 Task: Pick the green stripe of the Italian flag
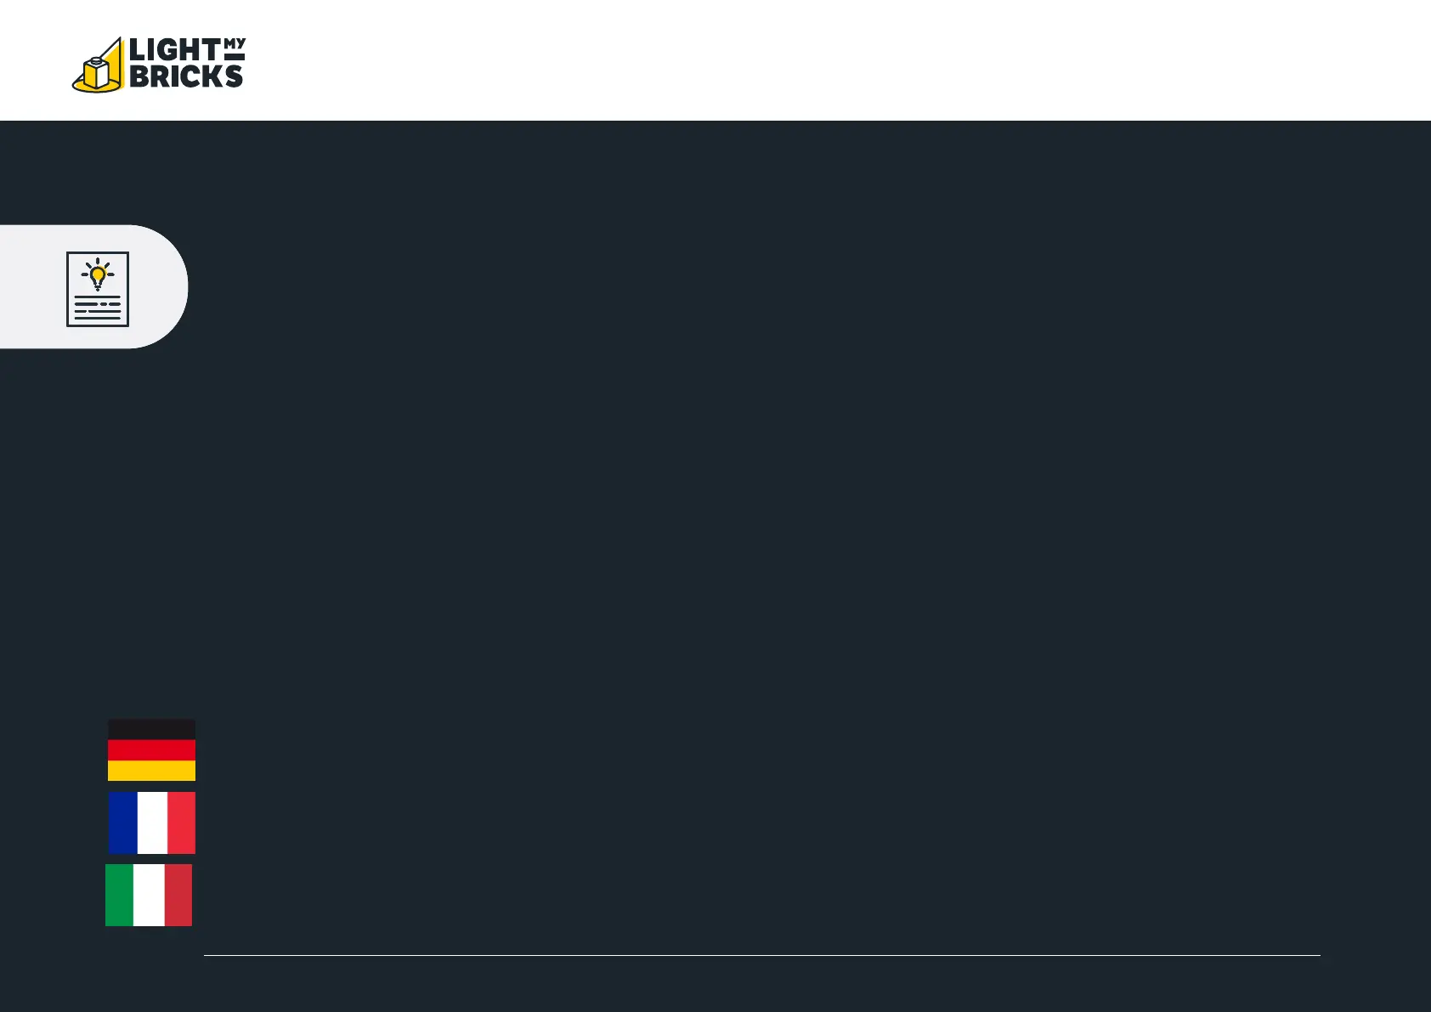click(x=119, y=895)
